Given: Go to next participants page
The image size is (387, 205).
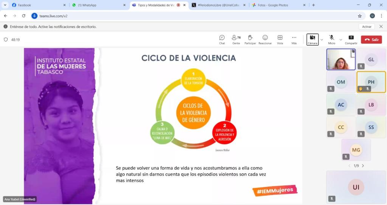Looking at the screenshot, I should coord(363,166).
